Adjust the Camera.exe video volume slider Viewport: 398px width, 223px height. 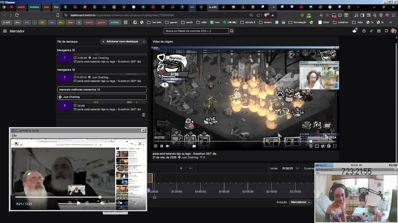click(114, 203)
